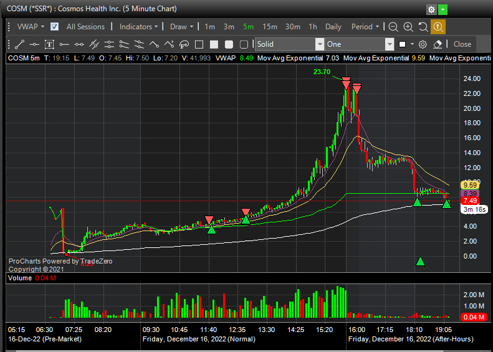The width and height of the screenshot is (493, 352).
Task: Select the 5m timeframe
Action: 249,27
